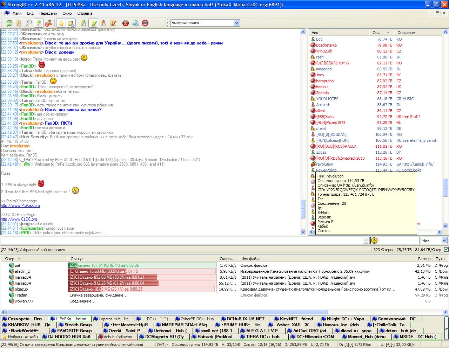Open the blue notepad toolbar icon
The height and width of the screenshot is (348, 449).
tap(135, 23)
